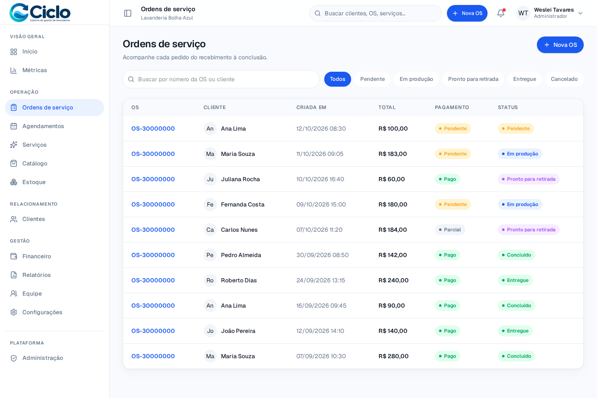Focus the global search field in top bar
The image size is (597, 398).
click(376, 13)
